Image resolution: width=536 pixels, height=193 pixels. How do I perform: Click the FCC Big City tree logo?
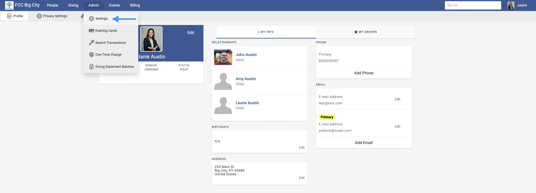9,5
